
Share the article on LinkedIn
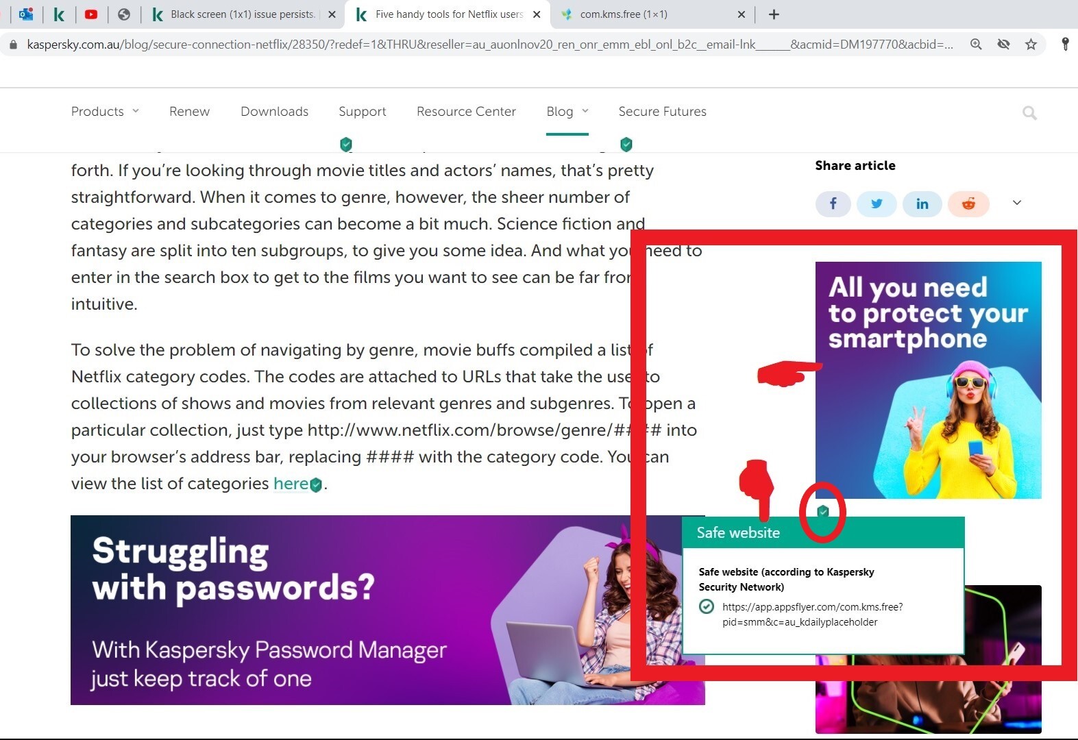coord(922,203)
